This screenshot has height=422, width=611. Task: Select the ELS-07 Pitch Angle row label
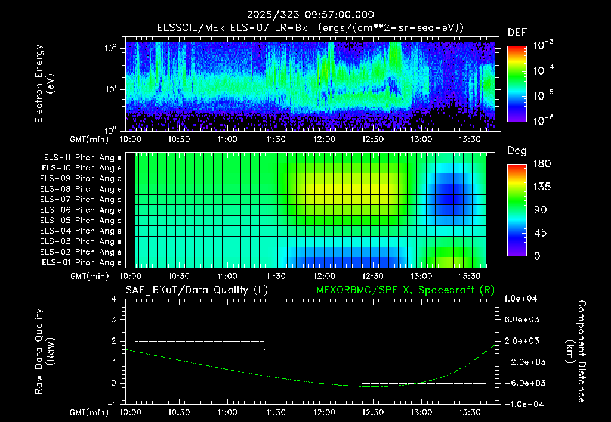coord(81,199)
